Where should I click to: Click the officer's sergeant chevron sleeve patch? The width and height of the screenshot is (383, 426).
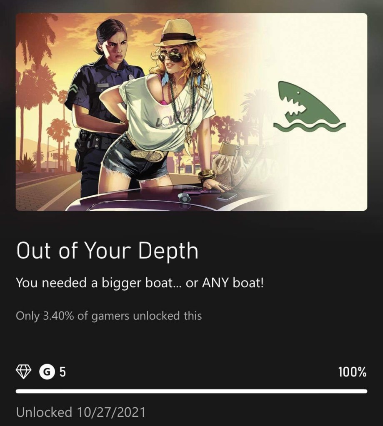pos(74,89)
